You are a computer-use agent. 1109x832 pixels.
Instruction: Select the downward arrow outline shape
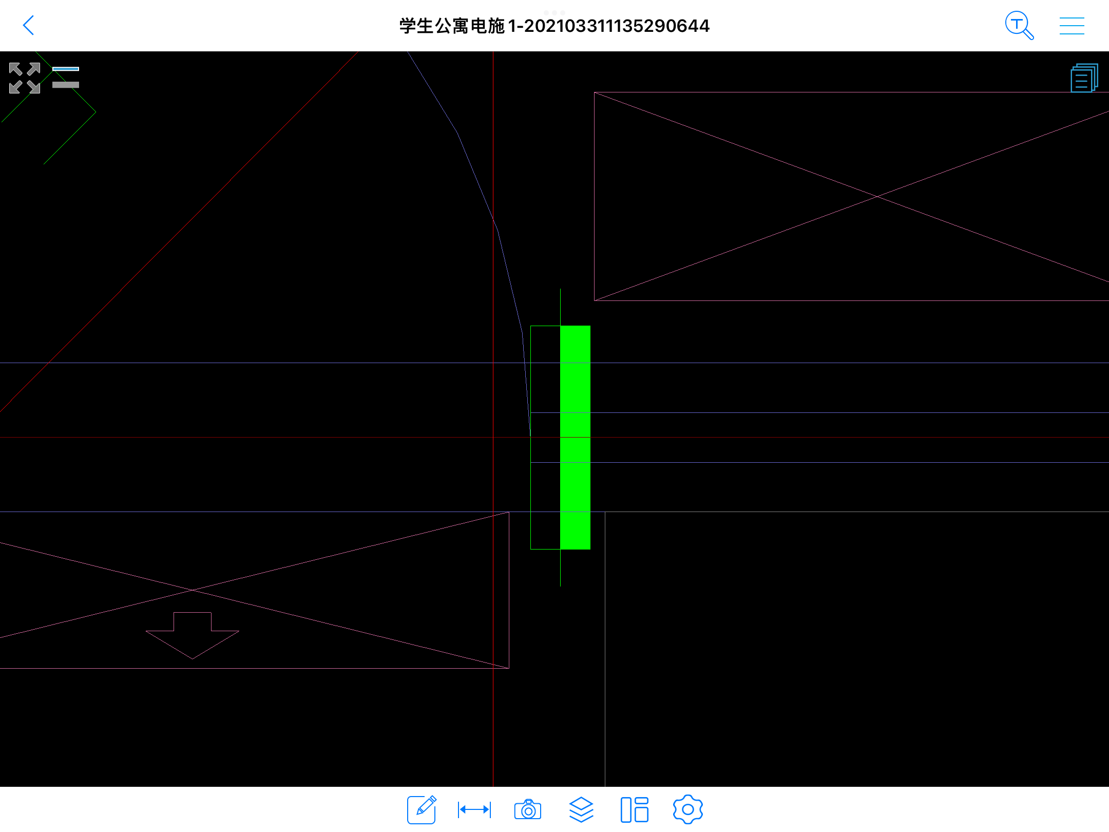click(x=193, y=637)
